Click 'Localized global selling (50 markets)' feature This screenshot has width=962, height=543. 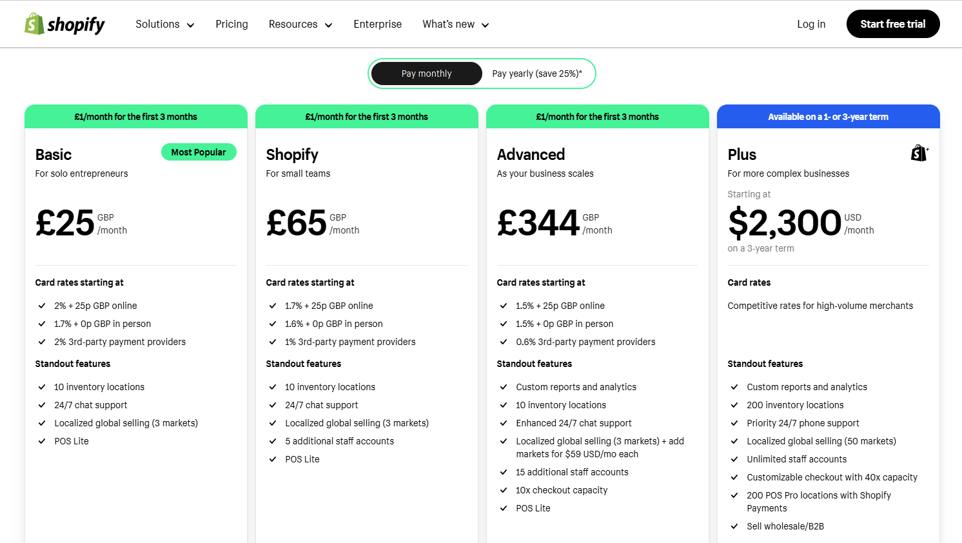point(821,441)
